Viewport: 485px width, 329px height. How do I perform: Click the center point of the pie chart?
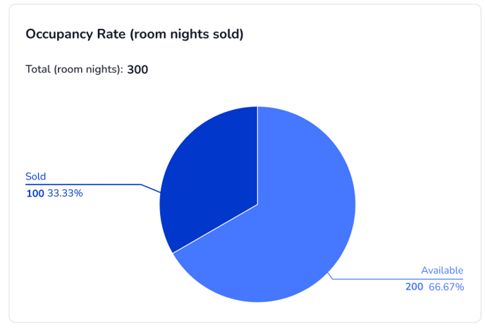coord(257,204)
